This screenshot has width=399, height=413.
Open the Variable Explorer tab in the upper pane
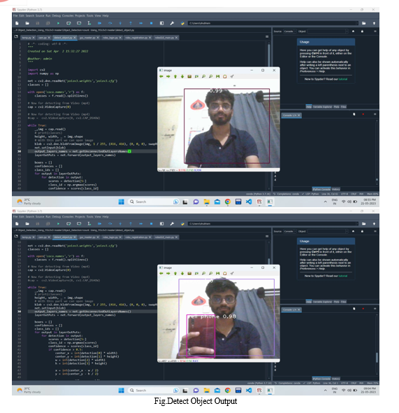(322, 106)
